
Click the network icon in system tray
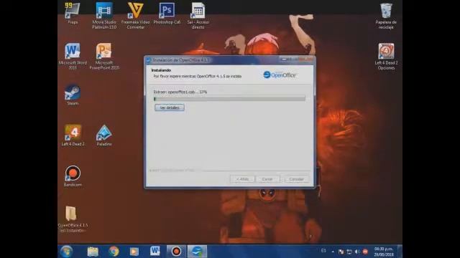(x=349, y=252)
